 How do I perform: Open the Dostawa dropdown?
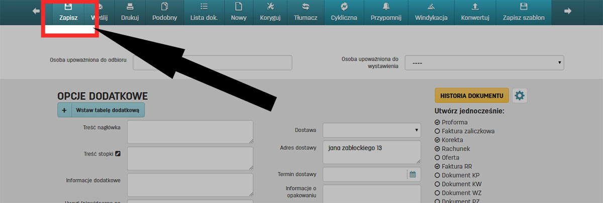tap(371, 130)
